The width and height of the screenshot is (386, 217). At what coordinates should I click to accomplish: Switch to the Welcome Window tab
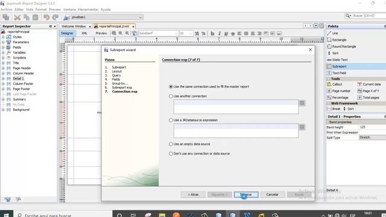pyautogui.click(x=74, y=27)
